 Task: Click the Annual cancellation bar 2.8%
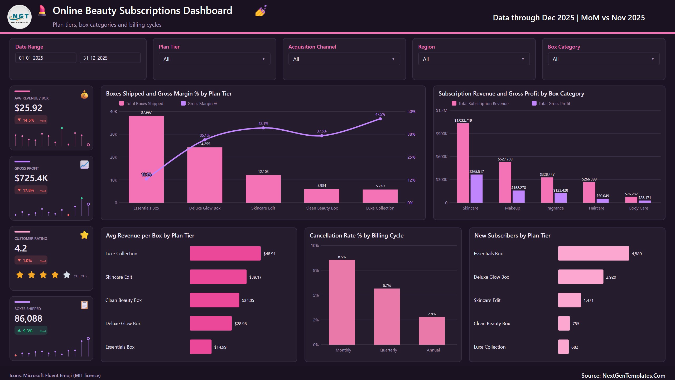[x=432, y=331]
